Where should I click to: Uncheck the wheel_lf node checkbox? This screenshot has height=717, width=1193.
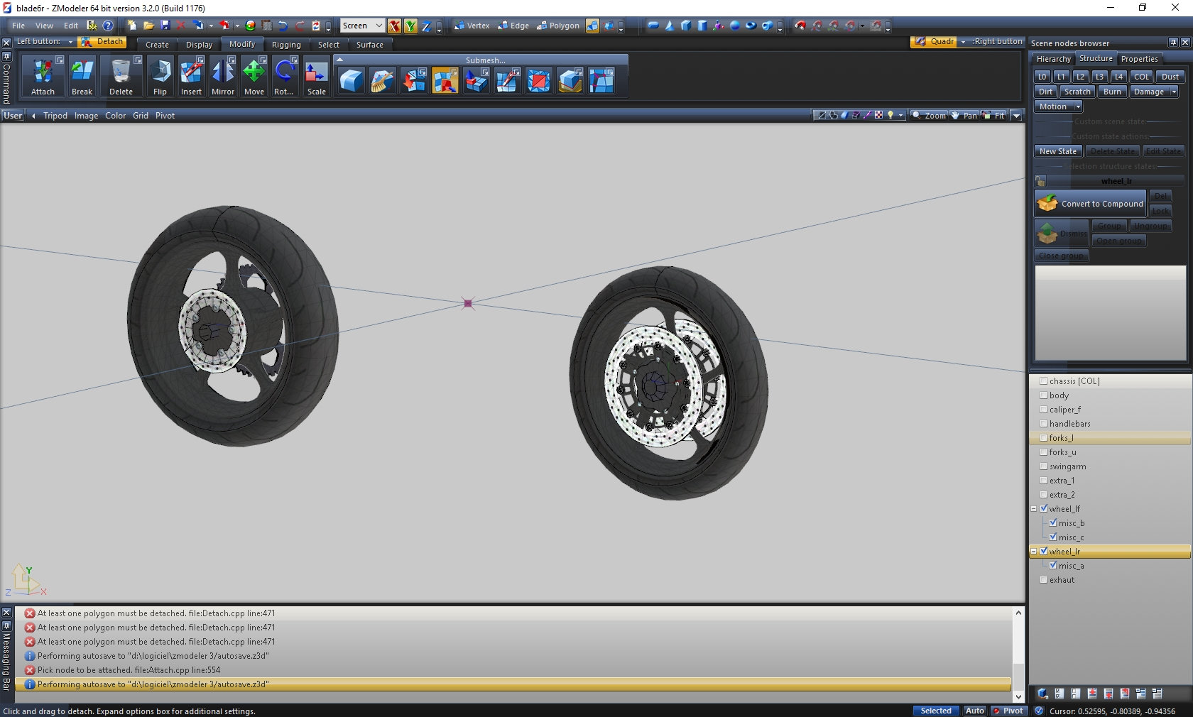pyautogui.click(x=1044, y=509)
